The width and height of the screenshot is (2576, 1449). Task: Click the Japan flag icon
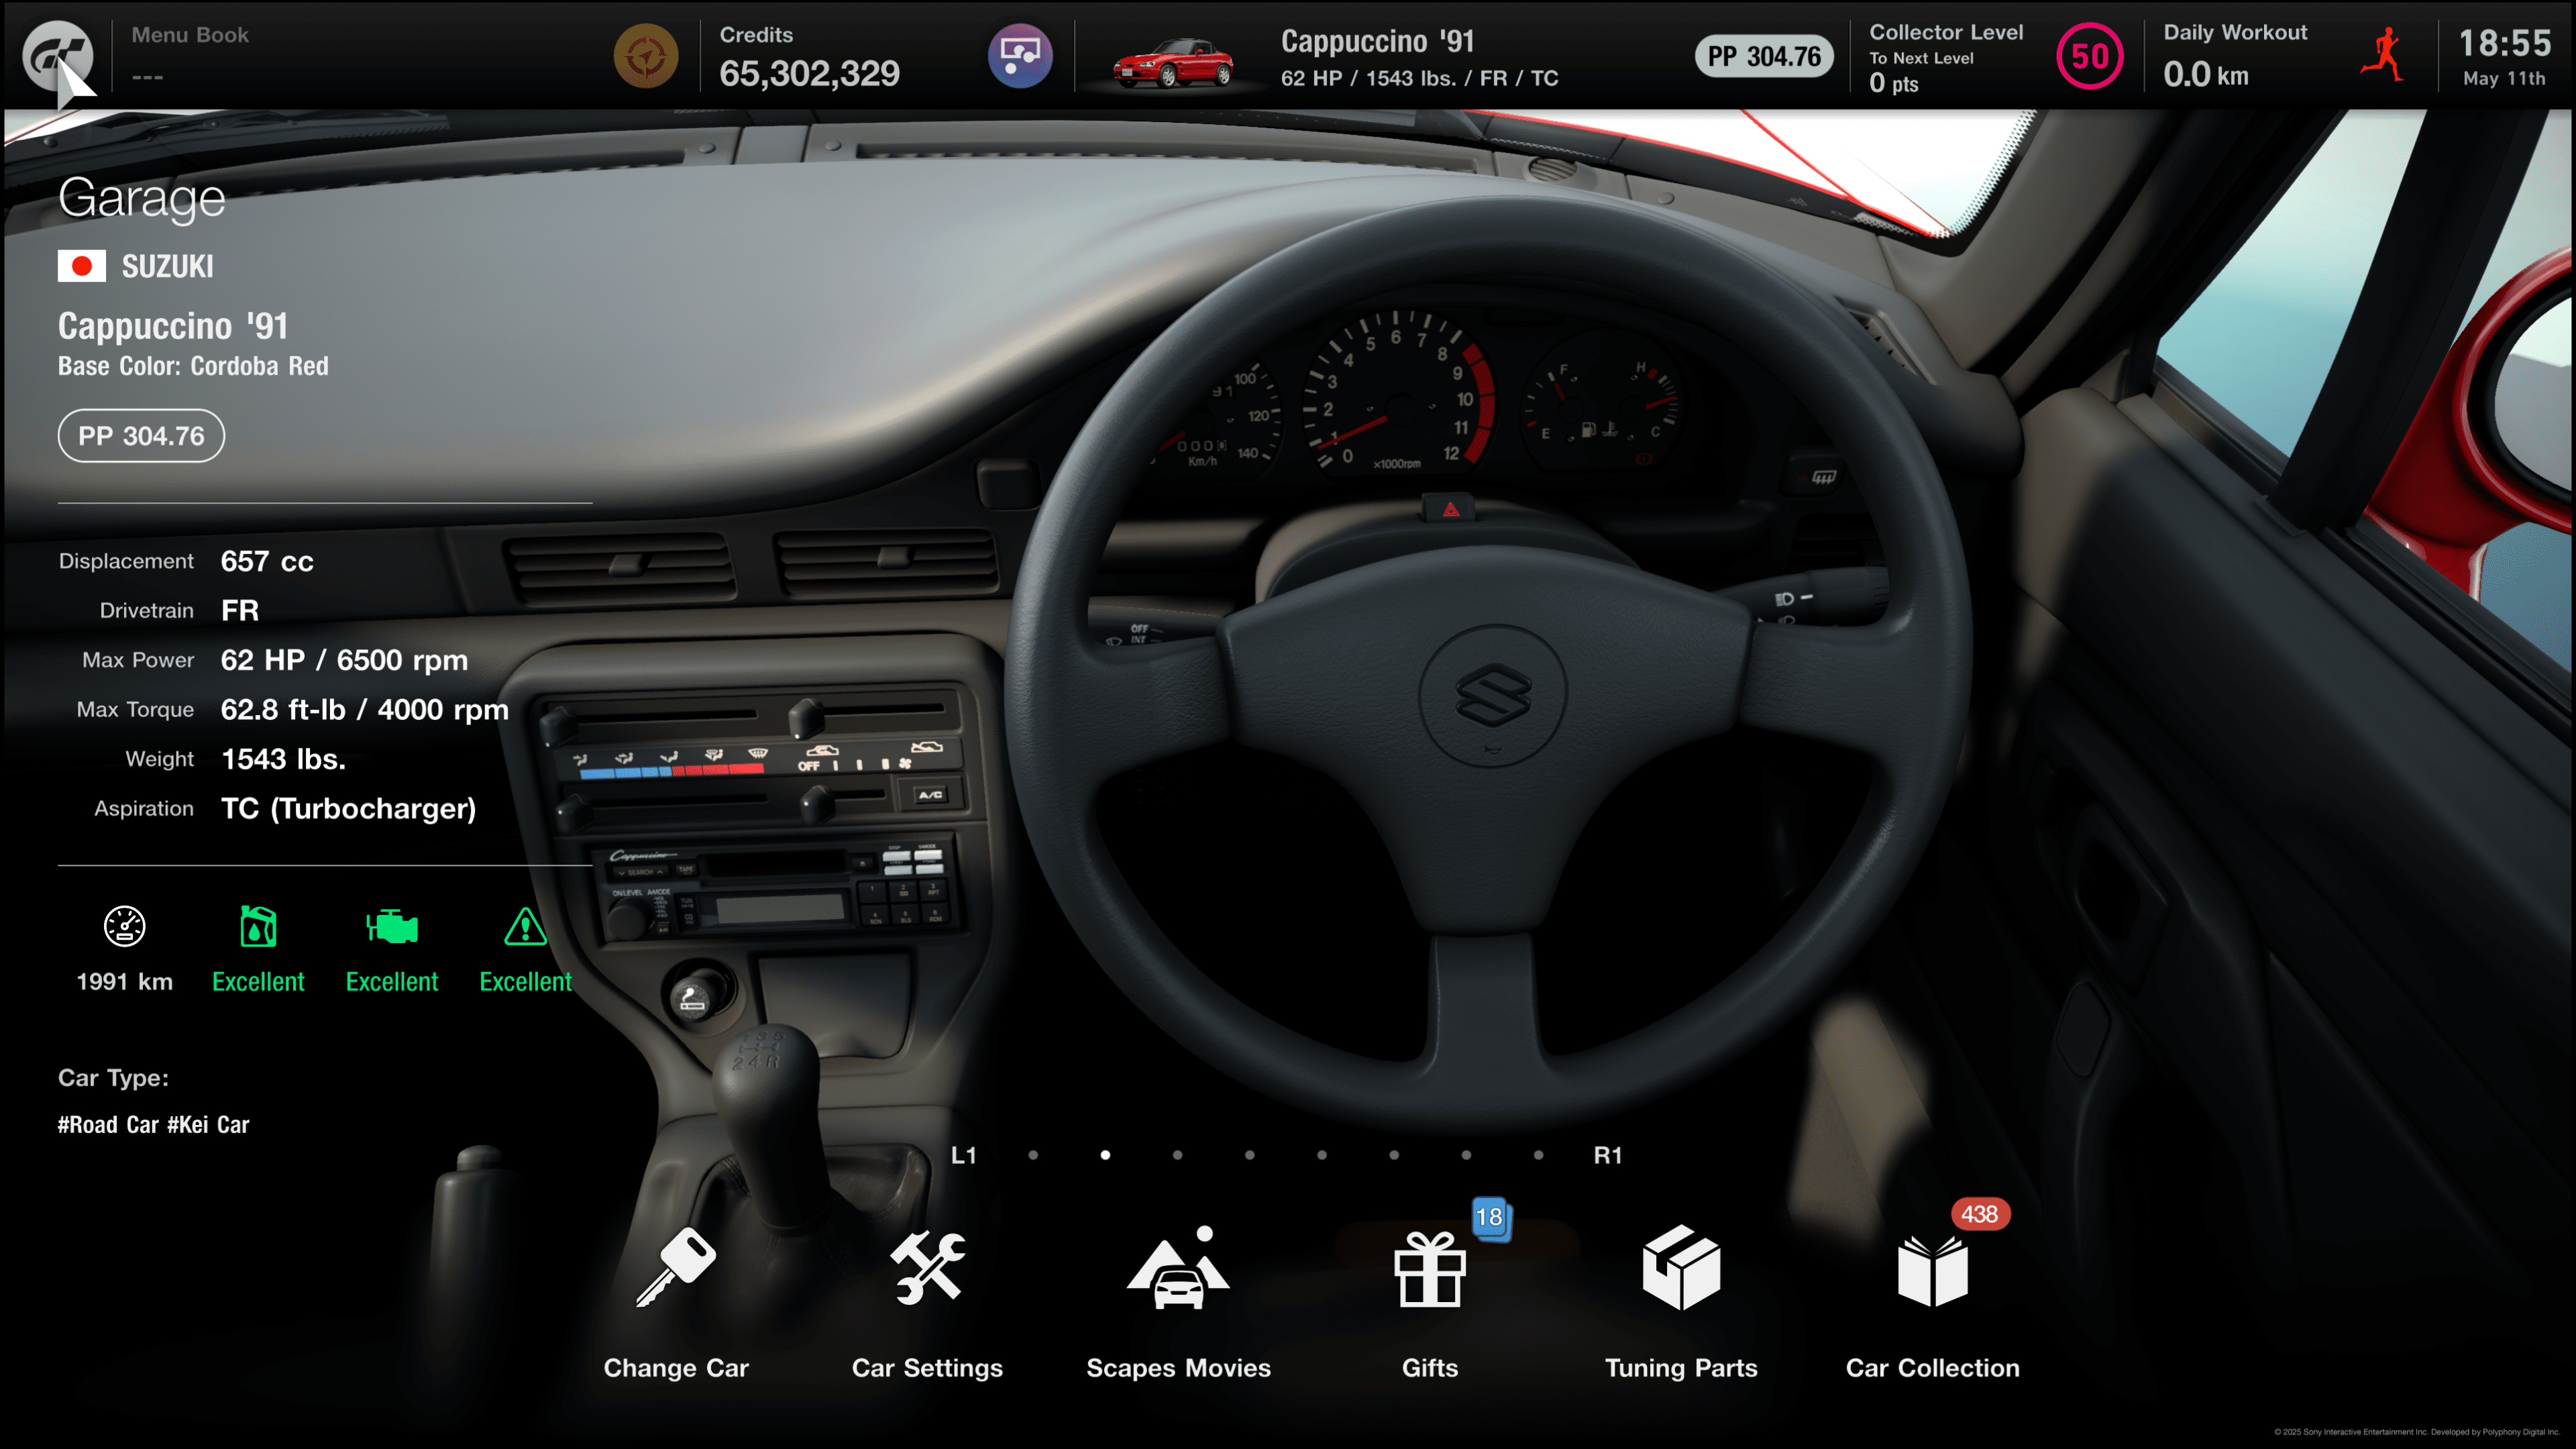pos(82,266)
